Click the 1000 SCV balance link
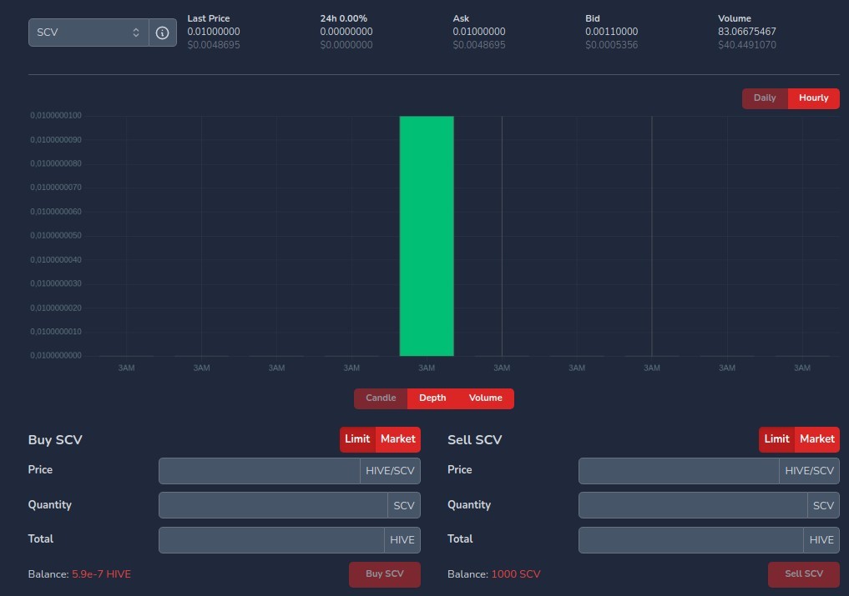Viewport: 849px width, 596px height. (x=515, y=574)
